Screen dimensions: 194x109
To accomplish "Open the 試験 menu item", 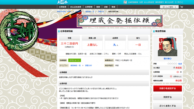I will click(106, 7).
